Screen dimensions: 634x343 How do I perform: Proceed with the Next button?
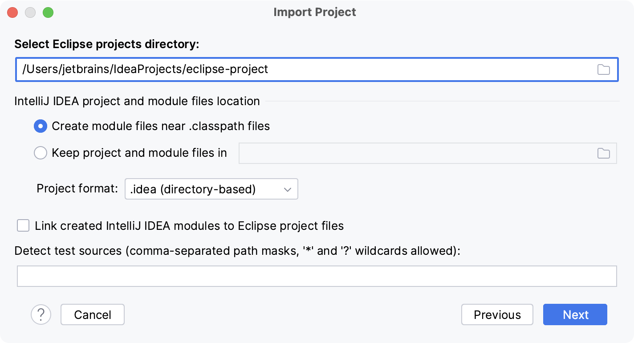575,314
